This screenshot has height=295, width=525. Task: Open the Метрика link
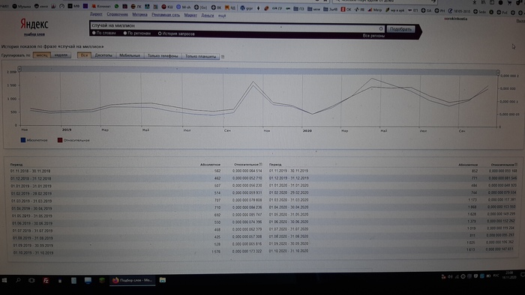(139, 14)
